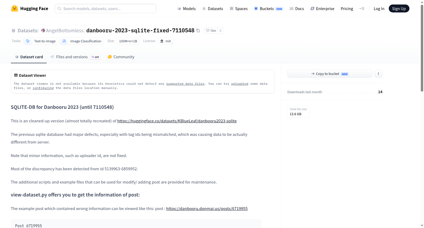This screenshot has width=424, height=228.
Task: Click the SQLITE-DB for Danbooru 2023 heading
Action: tap(62, 107)
